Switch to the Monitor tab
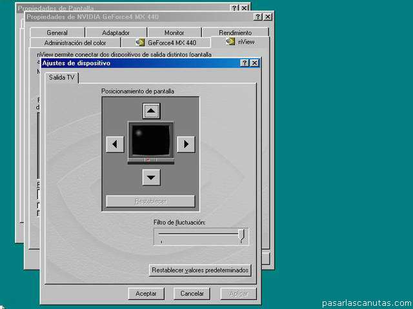This screenshot has height=309, width=413. pyautogui.click(x=174, y=32)
